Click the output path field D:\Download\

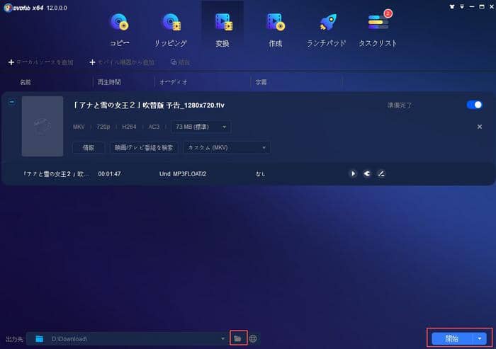[127, 339]
